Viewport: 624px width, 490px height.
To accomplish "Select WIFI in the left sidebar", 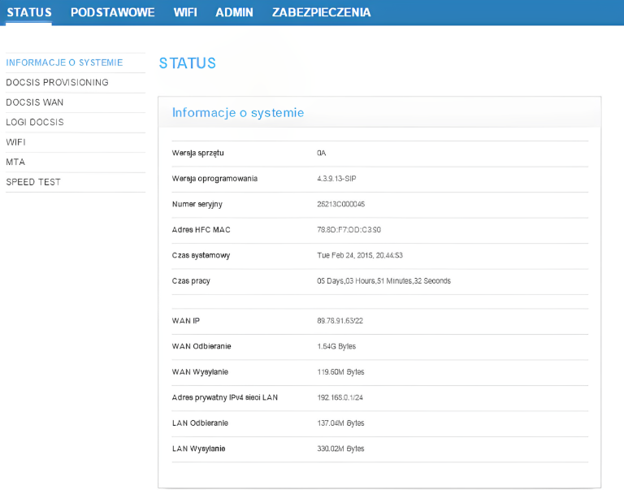I will pyautogui.click(x=15, y=142).
